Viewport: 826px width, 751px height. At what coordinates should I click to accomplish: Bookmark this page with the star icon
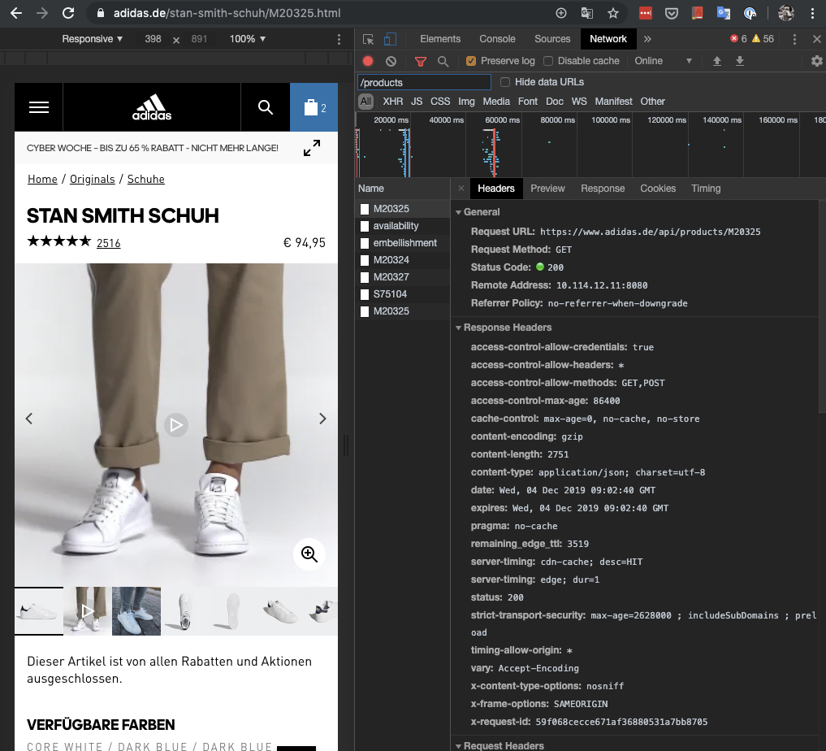pyautogui.click(x=612, y=13)
